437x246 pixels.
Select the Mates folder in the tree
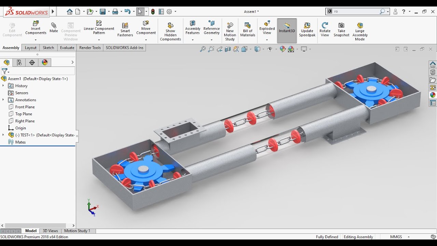point(20,142)
